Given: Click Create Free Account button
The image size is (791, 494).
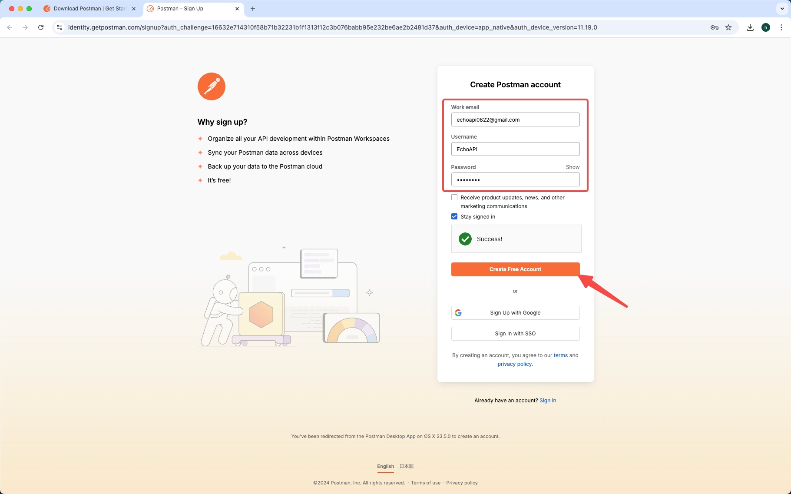Looking at the screenshot, I should [516, 269].
